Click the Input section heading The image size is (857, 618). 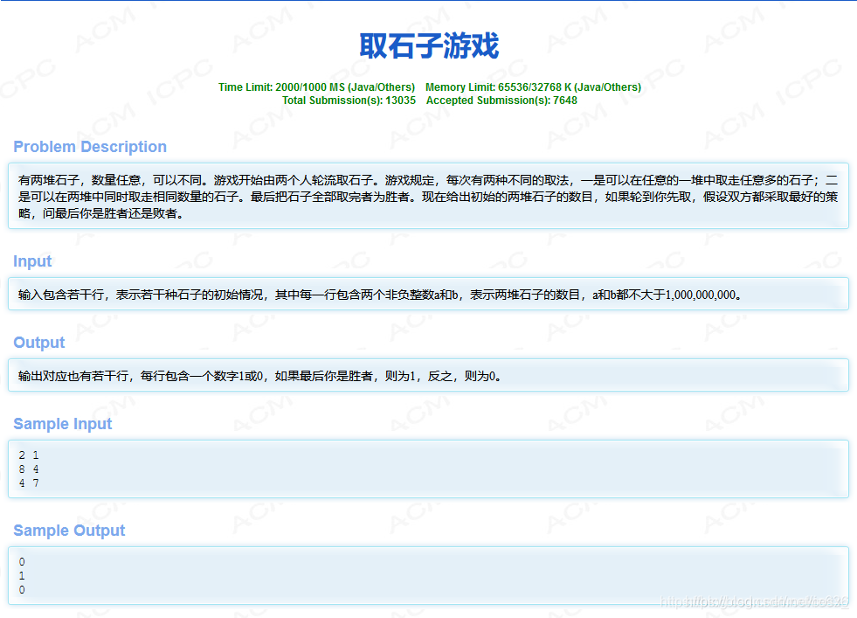coord(32,260)
